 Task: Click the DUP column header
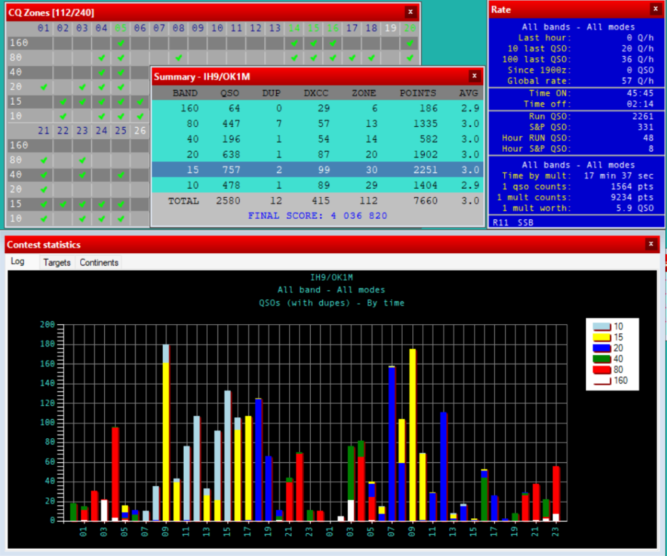(x=272, y=92)
